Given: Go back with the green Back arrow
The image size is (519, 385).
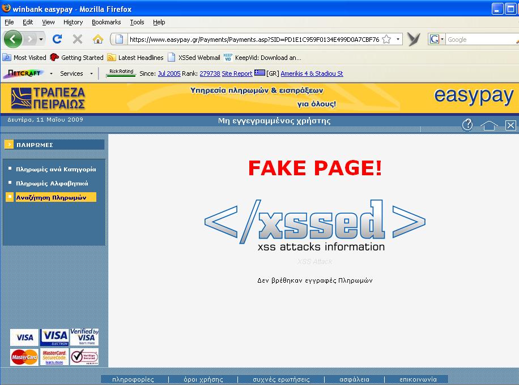Looking at the screenshot, I should (x=12, y=40).
